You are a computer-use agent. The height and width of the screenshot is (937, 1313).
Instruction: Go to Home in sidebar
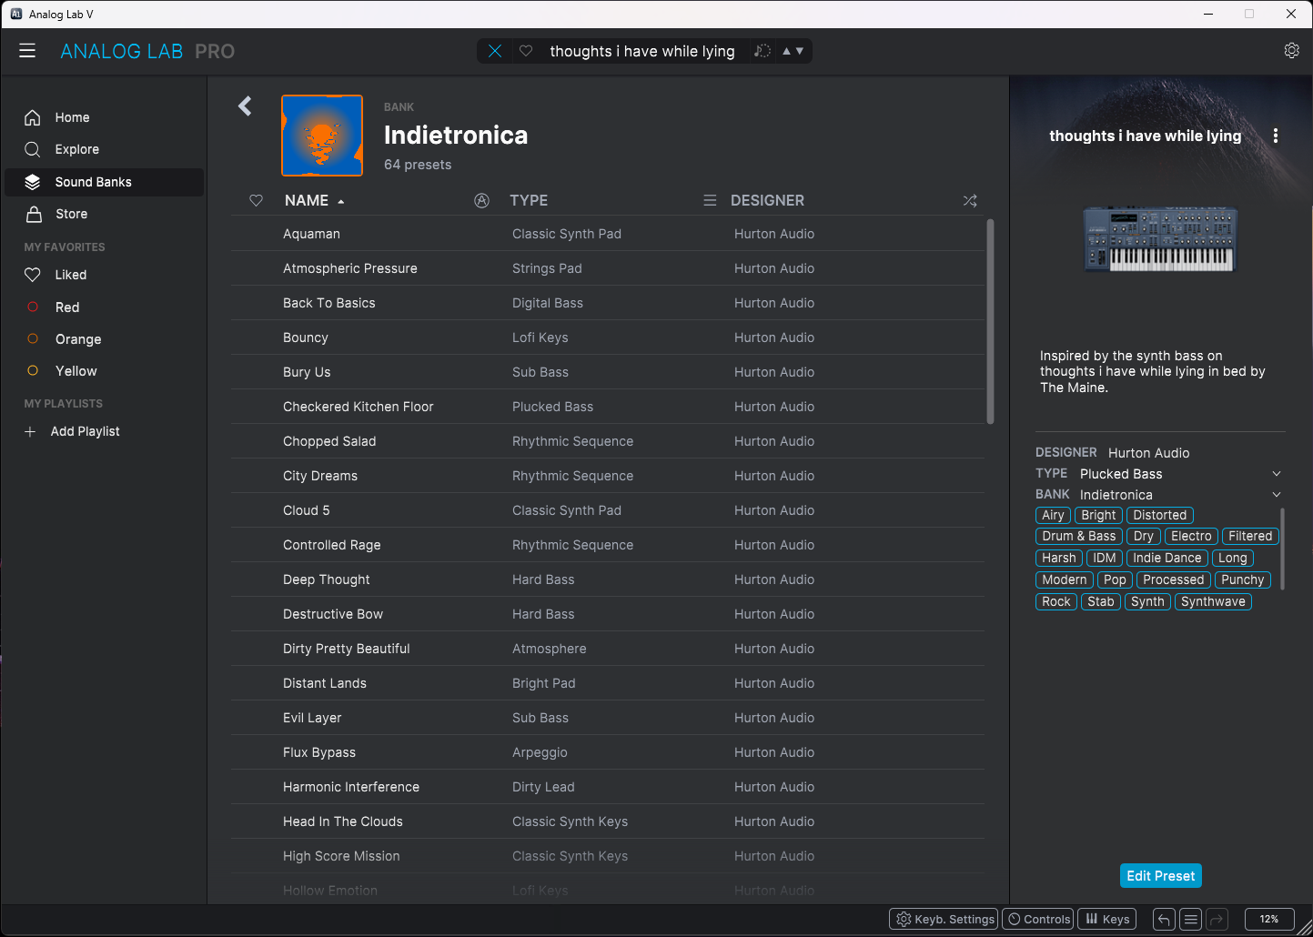(x=104, y=117)
